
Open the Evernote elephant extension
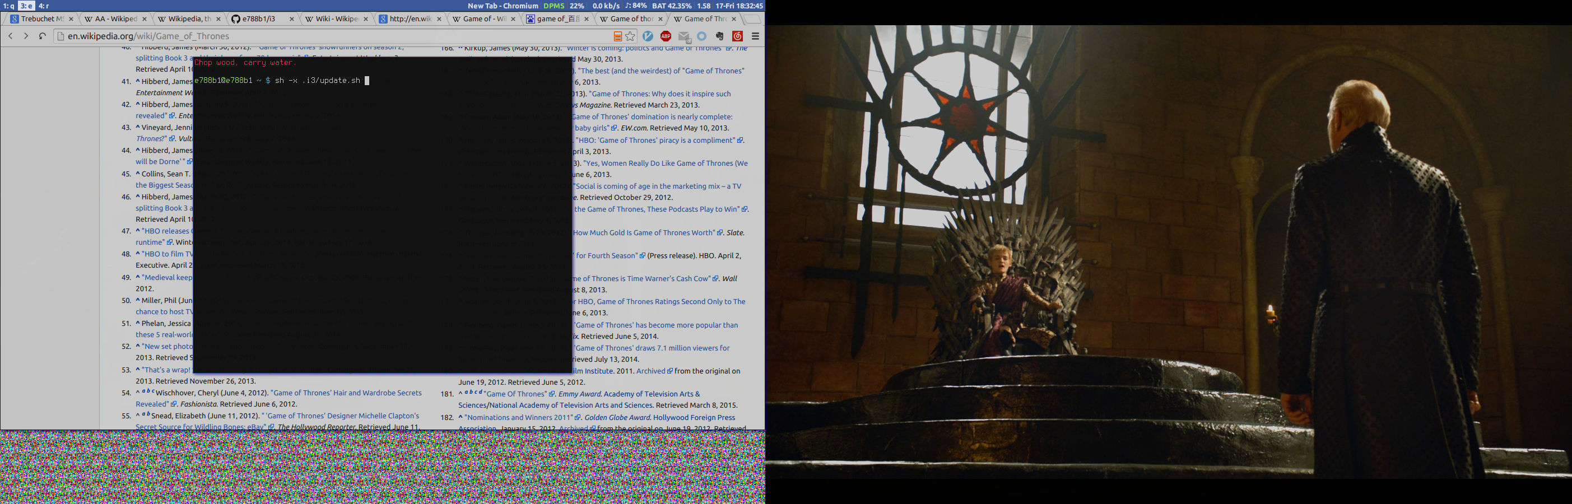[719, 36]
